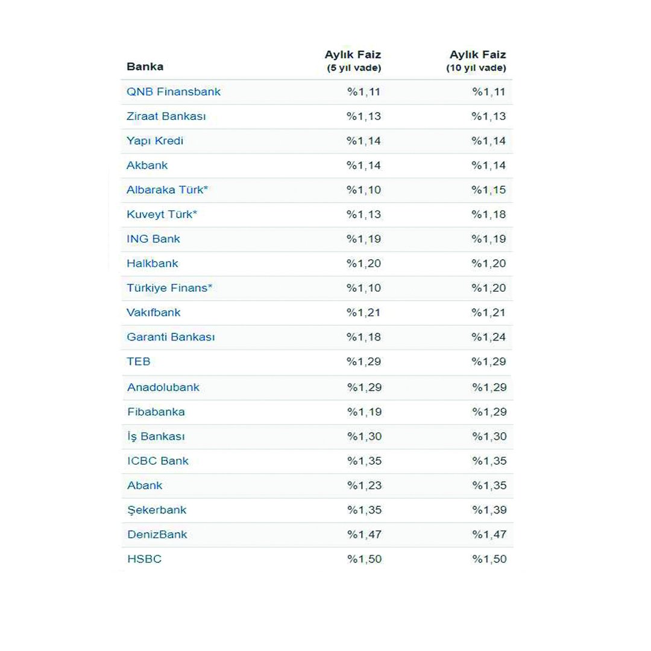This screenshot has height=651, width=651.
Task: Open the QNB Finansbank link
Action: pos(174,92)
